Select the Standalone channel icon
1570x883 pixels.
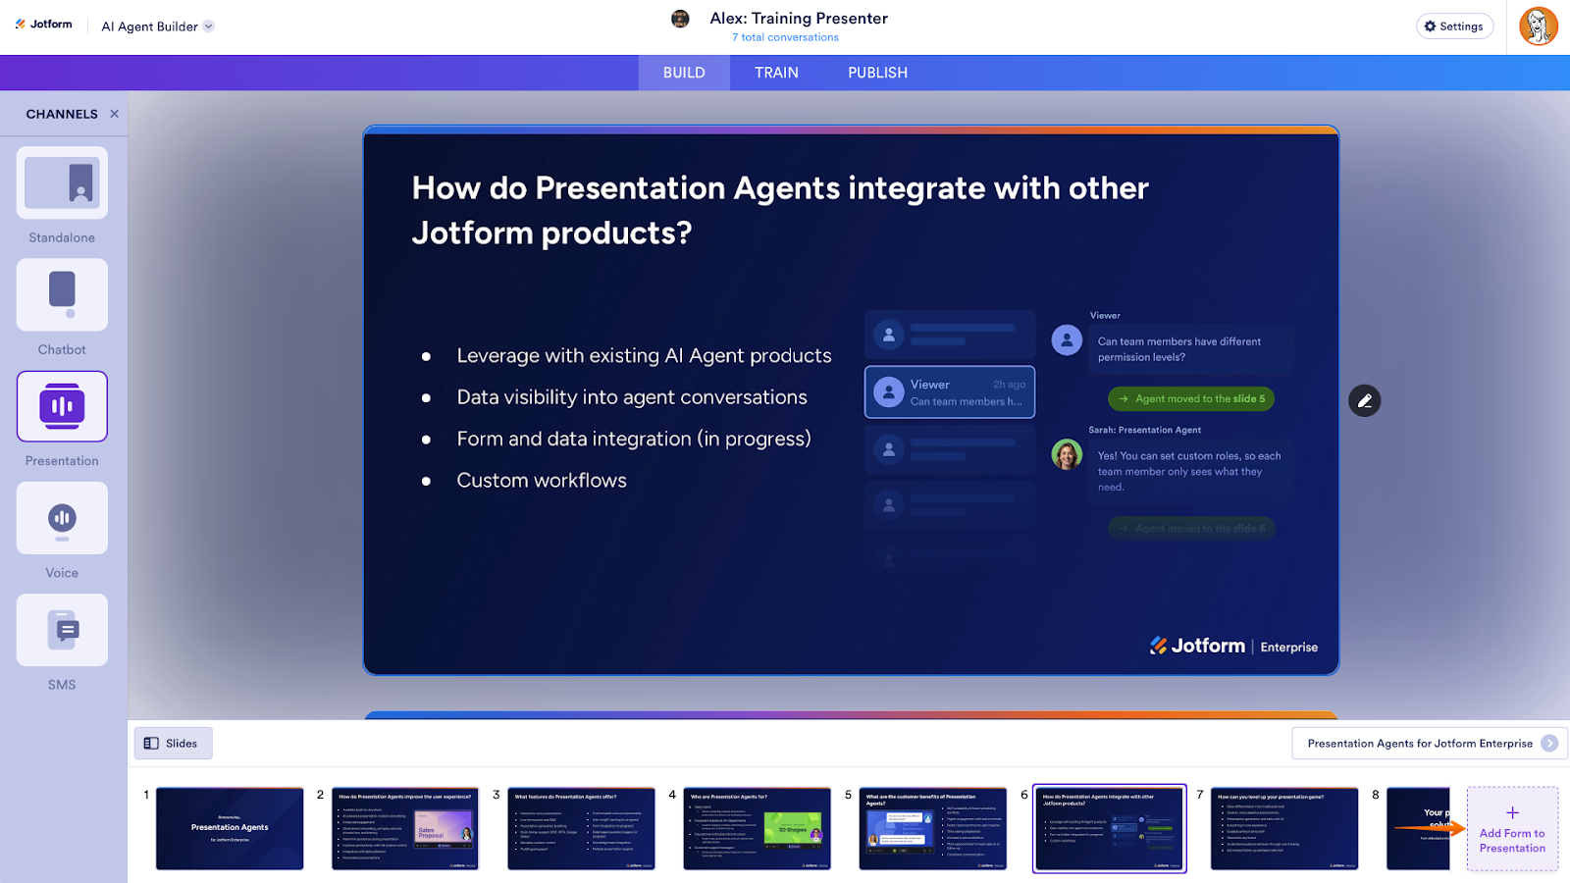click(x=62, y=182)
